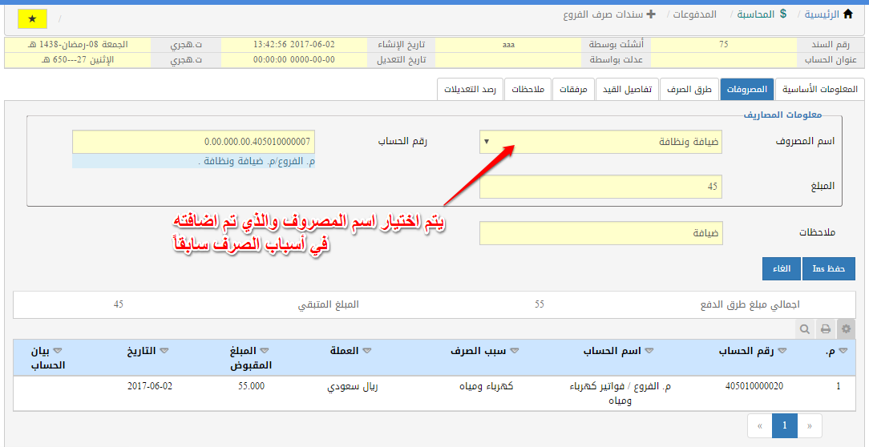Click into the ملاحظات notes field
The image size is (869, 447).
coord(600,233)
